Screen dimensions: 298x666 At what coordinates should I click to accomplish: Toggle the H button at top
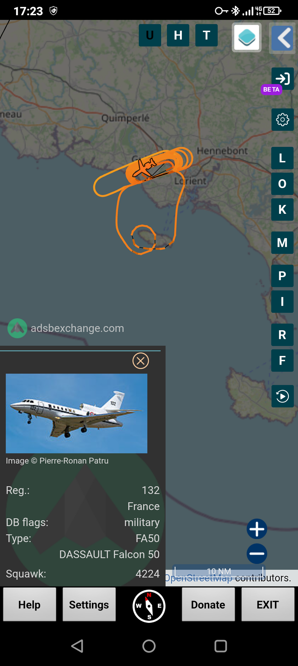(178, 35)
